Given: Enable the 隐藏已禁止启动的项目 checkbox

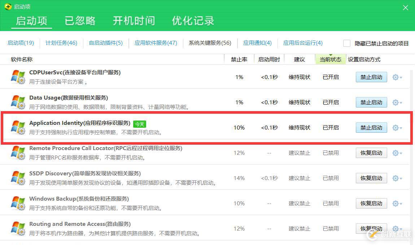Looking at the screenshot, I should 346,43.
